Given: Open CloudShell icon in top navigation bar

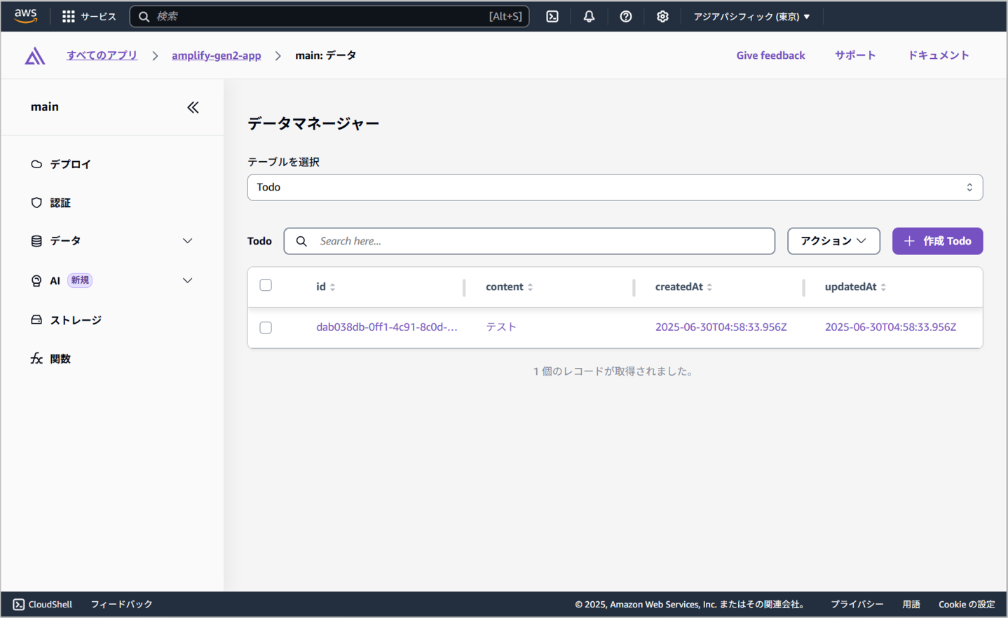Looking at the screenshot, I should coord(552,16).
